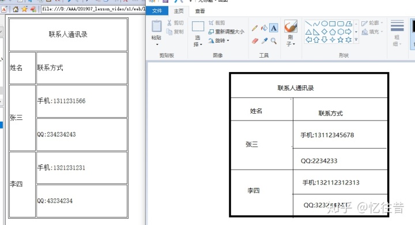The width and height of the screenshot is (415, 225).
Task: Choose the pentagon shape
Action: point(333,32)
